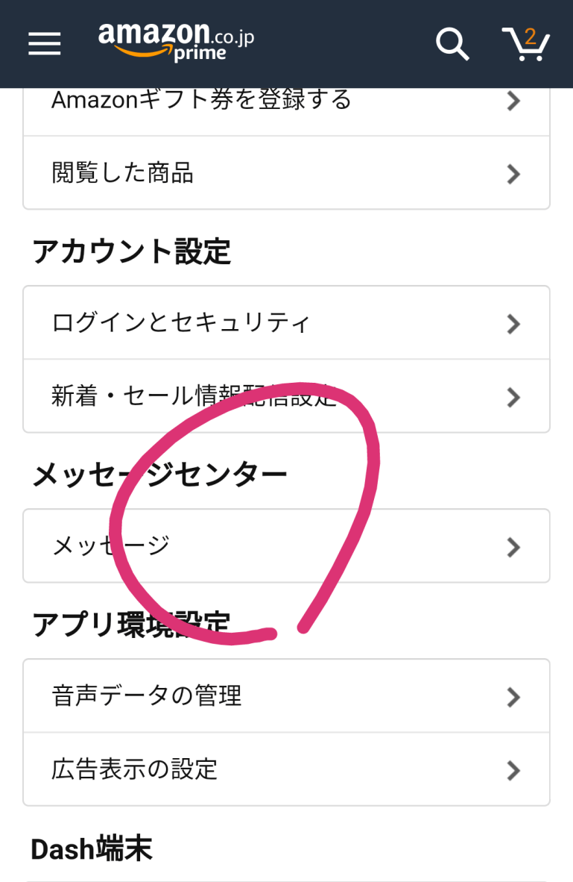Click the arrow beside 閲覧した商品
The image size is (573, 882).
[x=513, y=174]
